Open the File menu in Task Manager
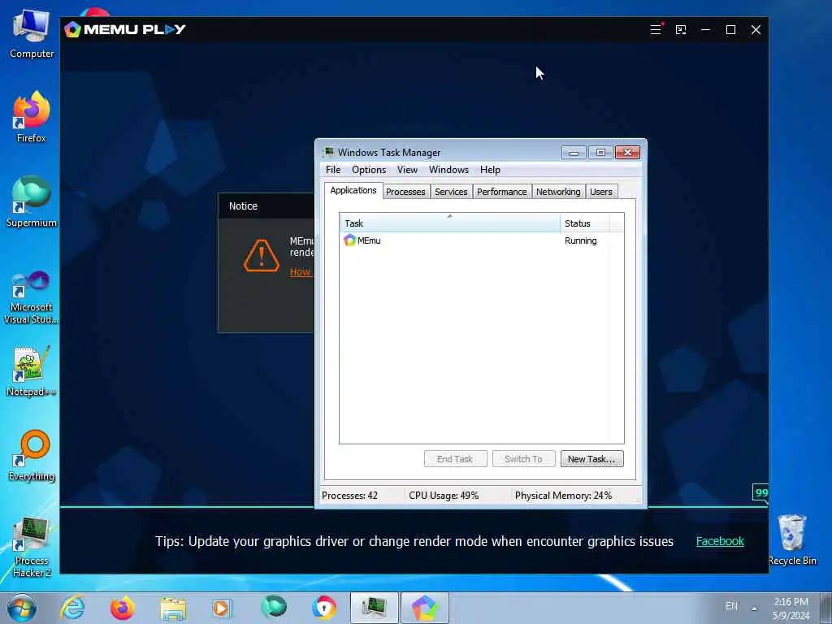Screen dimensions: 832x624 333,170
